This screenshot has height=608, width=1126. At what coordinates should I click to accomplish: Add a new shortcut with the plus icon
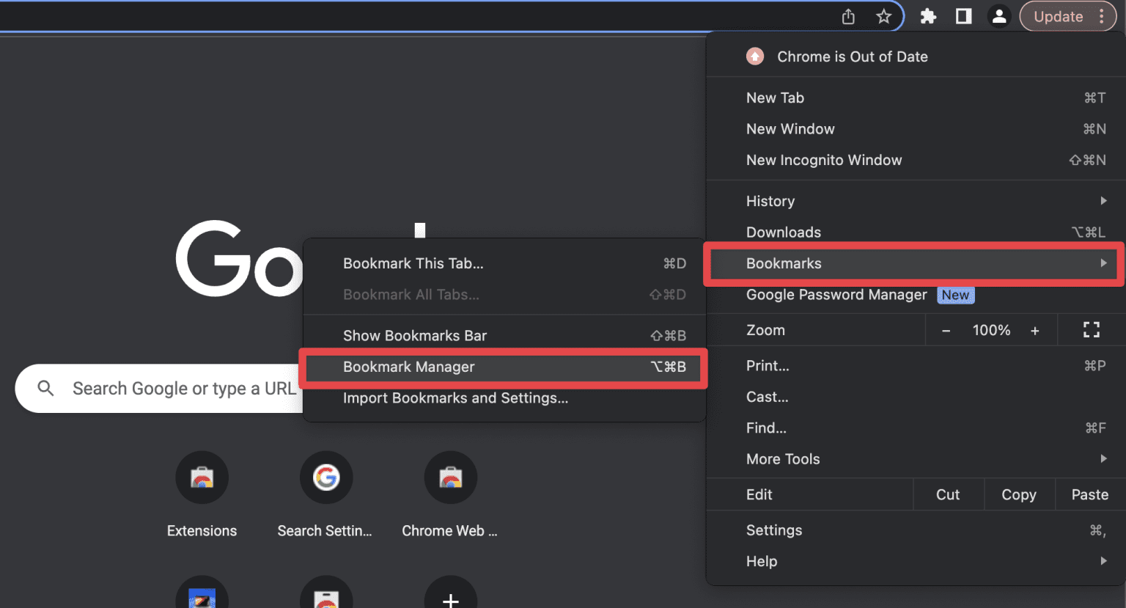tap(450, 600)
